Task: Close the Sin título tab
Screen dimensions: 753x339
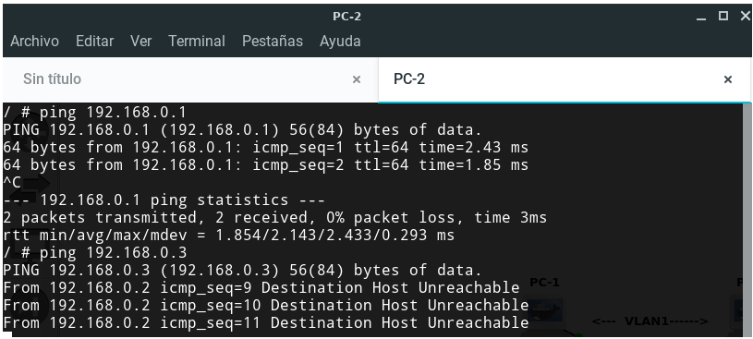Action: (x=357, y=79)
